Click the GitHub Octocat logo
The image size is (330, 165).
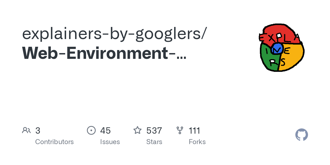point(301,135)
